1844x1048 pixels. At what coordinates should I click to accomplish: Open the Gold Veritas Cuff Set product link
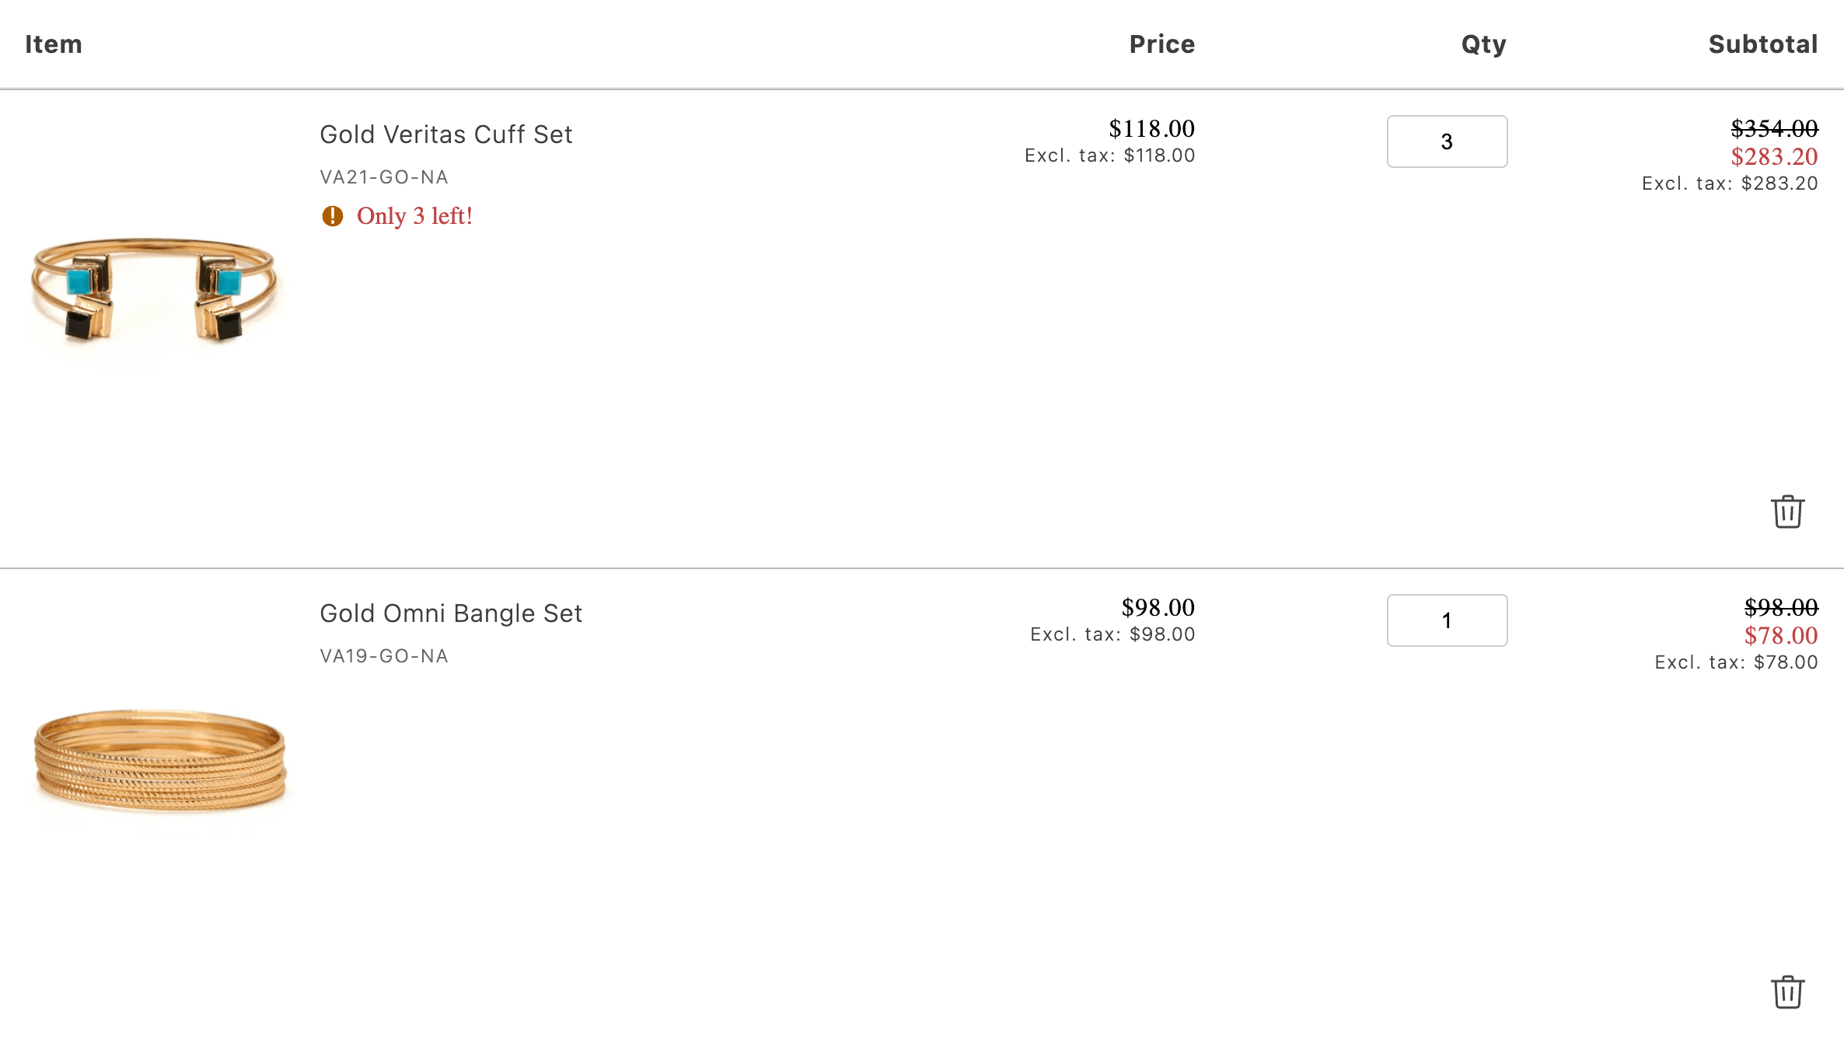[445, 134]
